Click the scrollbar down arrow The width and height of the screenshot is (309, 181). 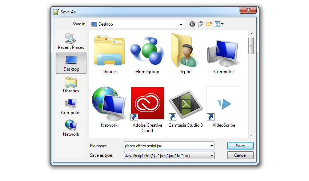point(251,135)
